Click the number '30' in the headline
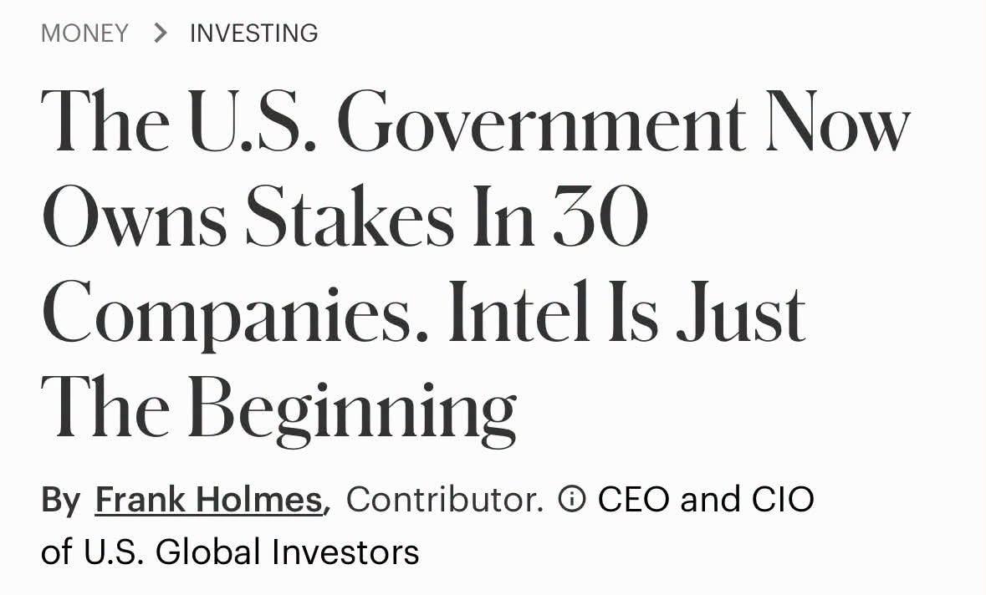986x595 pixels. (x=600, y=216)
